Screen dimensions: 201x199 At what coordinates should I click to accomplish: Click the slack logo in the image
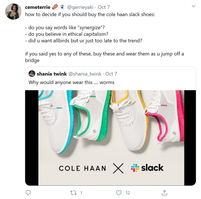pyautogui.click(x=147, y=168)
